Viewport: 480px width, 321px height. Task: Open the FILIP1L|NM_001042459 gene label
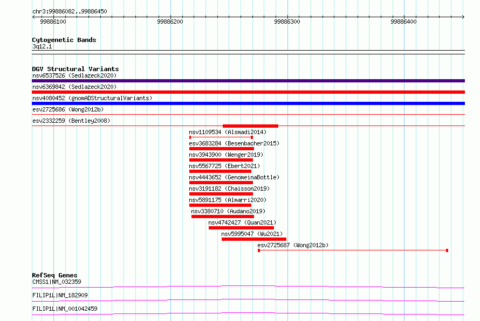tap(65, 309)
